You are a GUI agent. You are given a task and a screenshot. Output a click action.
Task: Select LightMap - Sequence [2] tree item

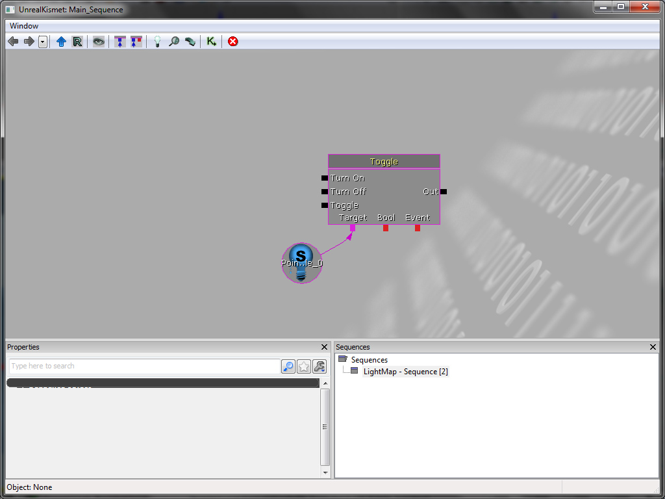(x=405, y=372)
